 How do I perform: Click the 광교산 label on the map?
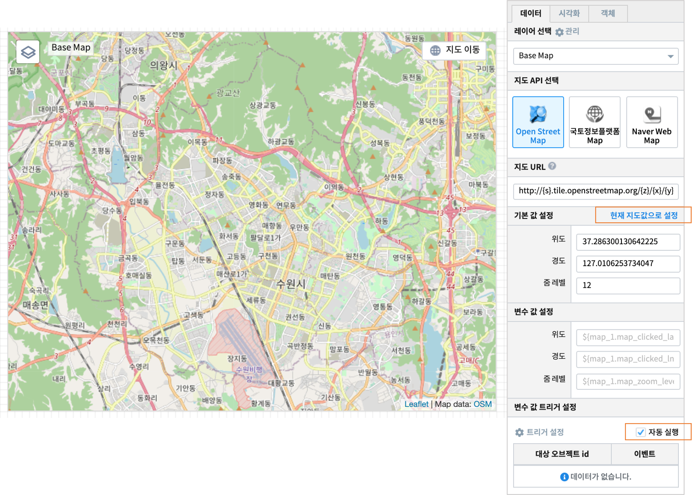(x=228, y=93)
